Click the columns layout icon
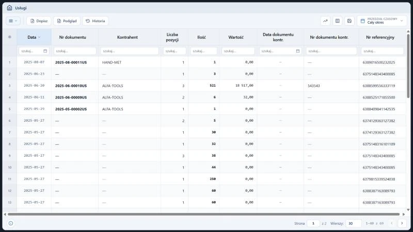Viewport: 413px width, 232px height. coord(338,21)
